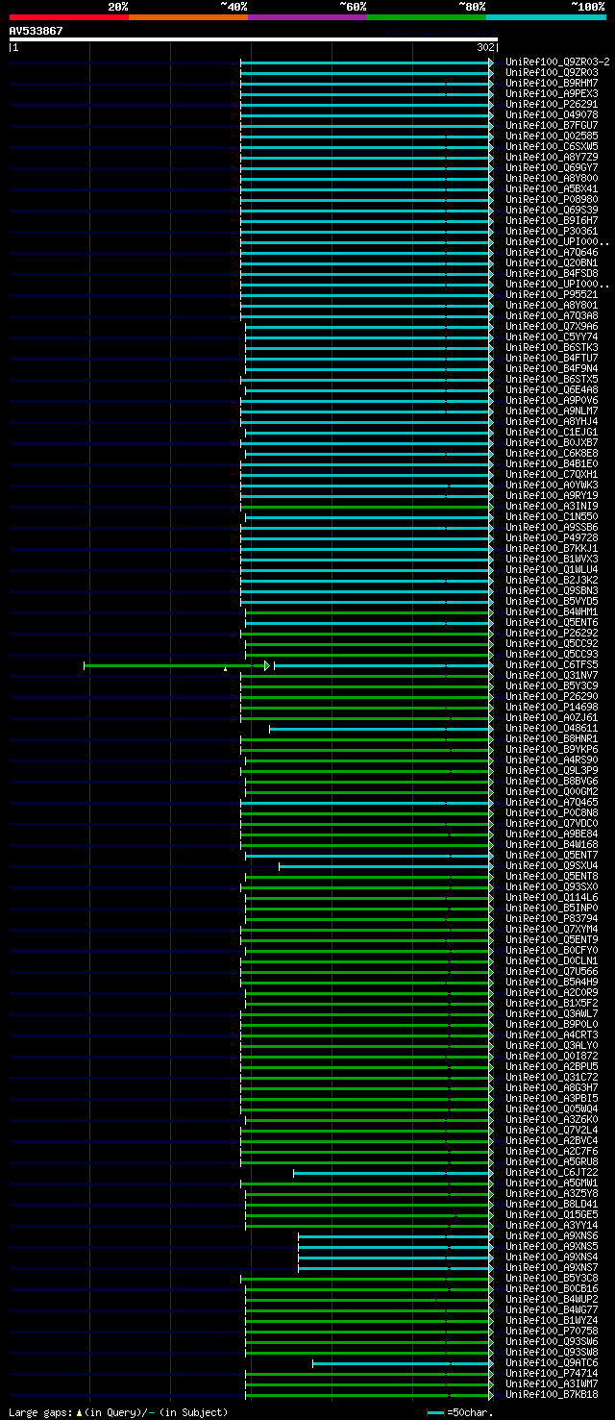The height and width of the screenshot is (1420, 615).
Task: Click the UniRef100_Q31NV7 label
Action: point(552,675)
